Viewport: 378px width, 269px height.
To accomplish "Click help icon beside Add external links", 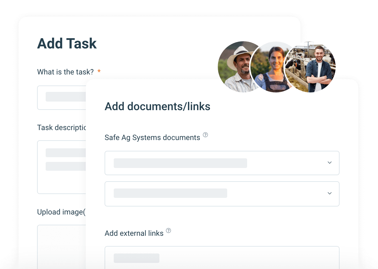I will coord(168,231).
